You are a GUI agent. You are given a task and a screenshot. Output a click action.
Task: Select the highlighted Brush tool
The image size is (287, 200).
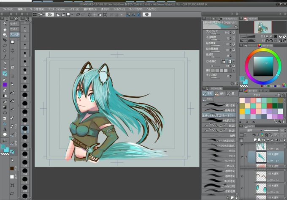[x=5, y=74]
